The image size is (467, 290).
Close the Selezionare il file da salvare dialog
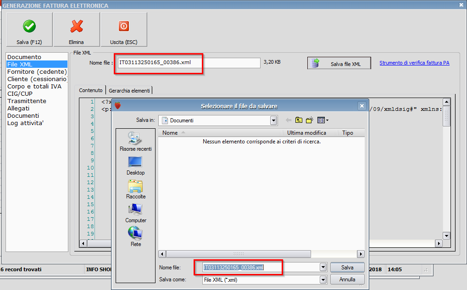pyautogui.click(x=361, y=106)
